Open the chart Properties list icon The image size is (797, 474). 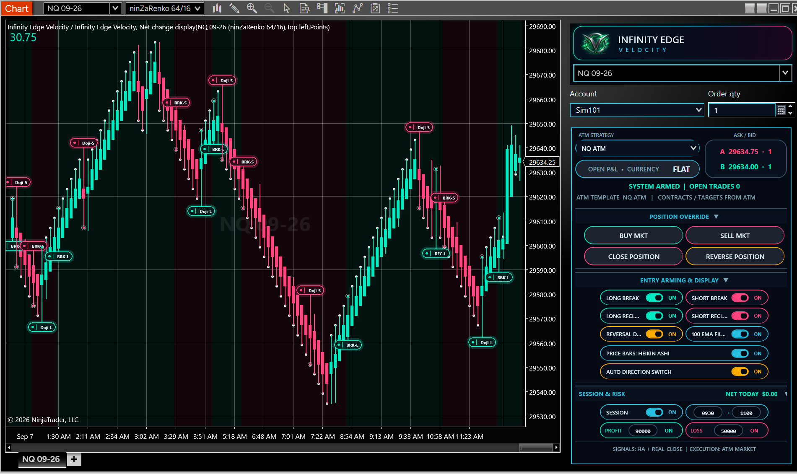393,8
